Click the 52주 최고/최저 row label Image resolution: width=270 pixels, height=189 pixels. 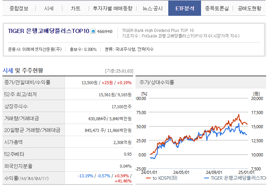coord(20,94)
